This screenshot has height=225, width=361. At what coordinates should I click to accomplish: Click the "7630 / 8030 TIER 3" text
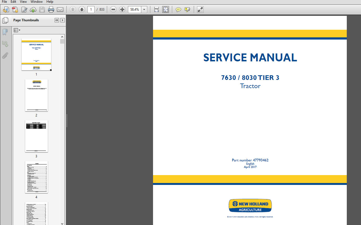250,78
